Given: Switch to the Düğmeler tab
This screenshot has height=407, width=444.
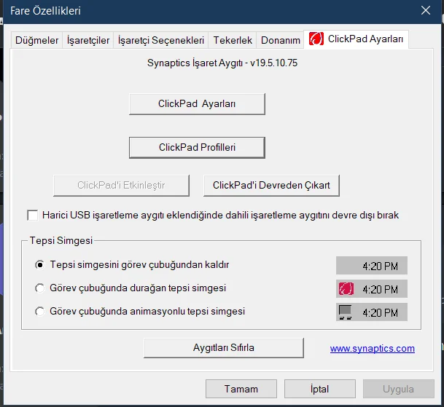Looking at the screenshot, I should click(36, 40).
